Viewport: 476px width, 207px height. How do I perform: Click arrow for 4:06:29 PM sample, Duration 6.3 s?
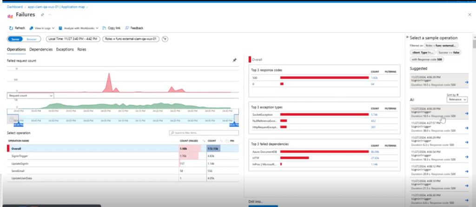click(467, 142)
